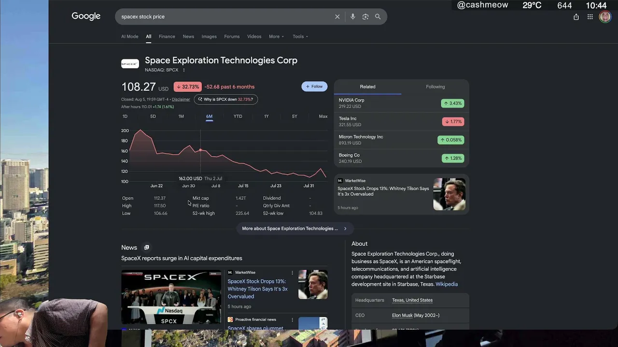Viewport: 618px width, 347px height.
Task: Open the Finance tab
Action: [167, 37]
